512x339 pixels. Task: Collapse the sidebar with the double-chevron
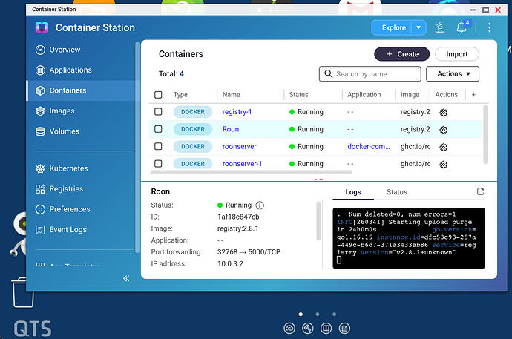click(126, 278)
